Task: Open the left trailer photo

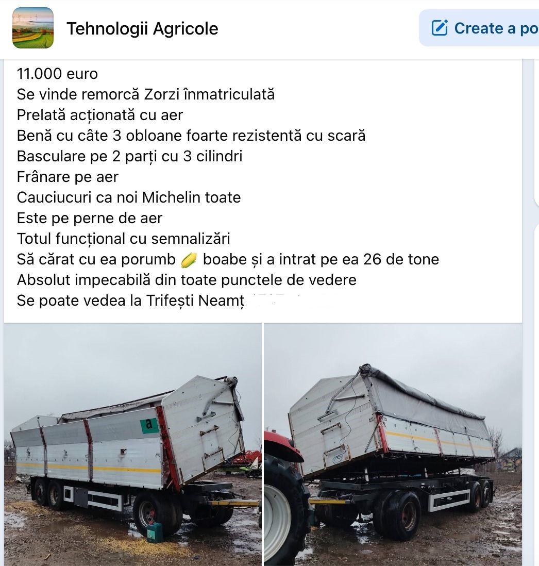Action: 133,444
